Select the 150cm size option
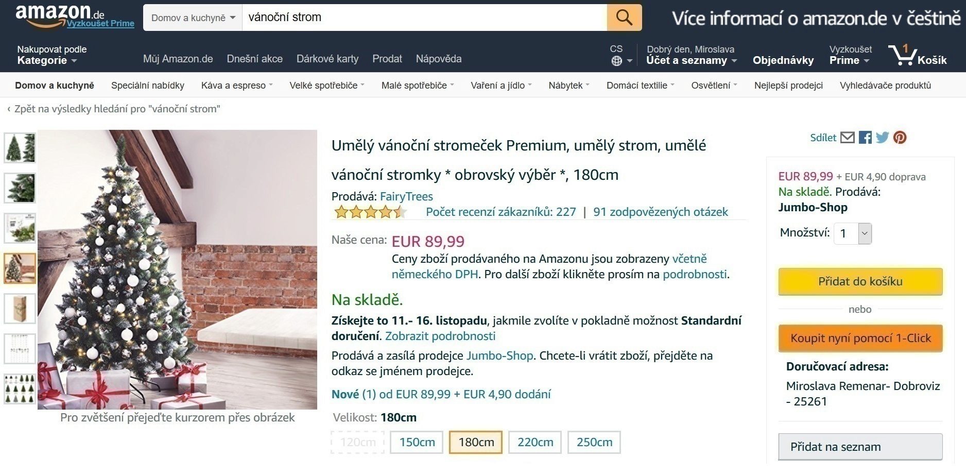 [x=416, y=442]
